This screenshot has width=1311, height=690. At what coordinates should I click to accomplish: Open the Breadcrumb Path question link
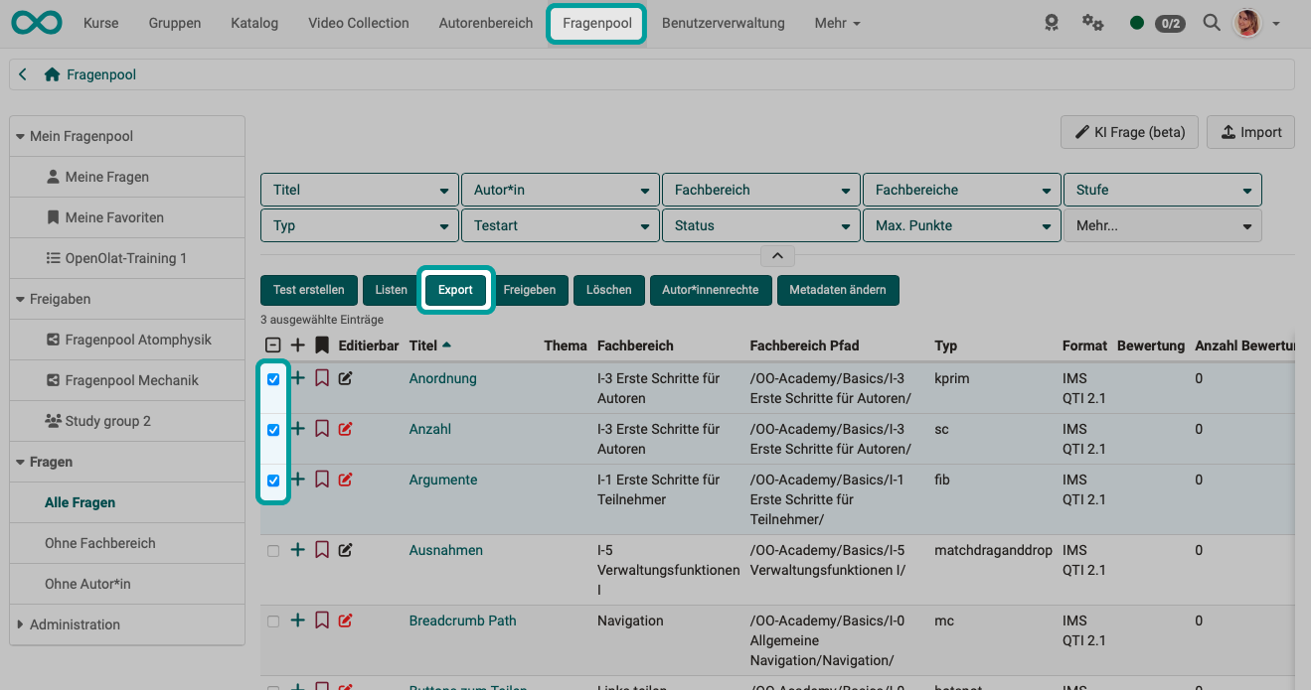(462, 620)
